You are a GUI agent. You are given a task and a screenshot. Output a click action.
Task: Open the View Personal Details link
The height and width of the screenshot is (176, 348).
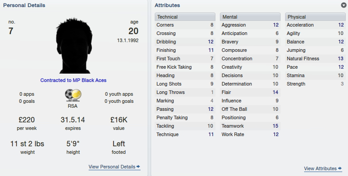coord(112,167)
